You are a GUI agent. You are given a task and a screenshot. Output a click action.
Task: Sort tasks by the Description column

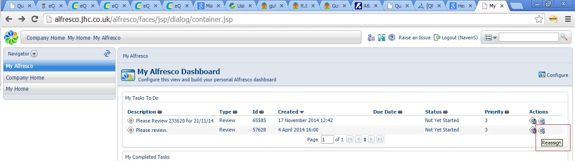[x=144, y=112]
